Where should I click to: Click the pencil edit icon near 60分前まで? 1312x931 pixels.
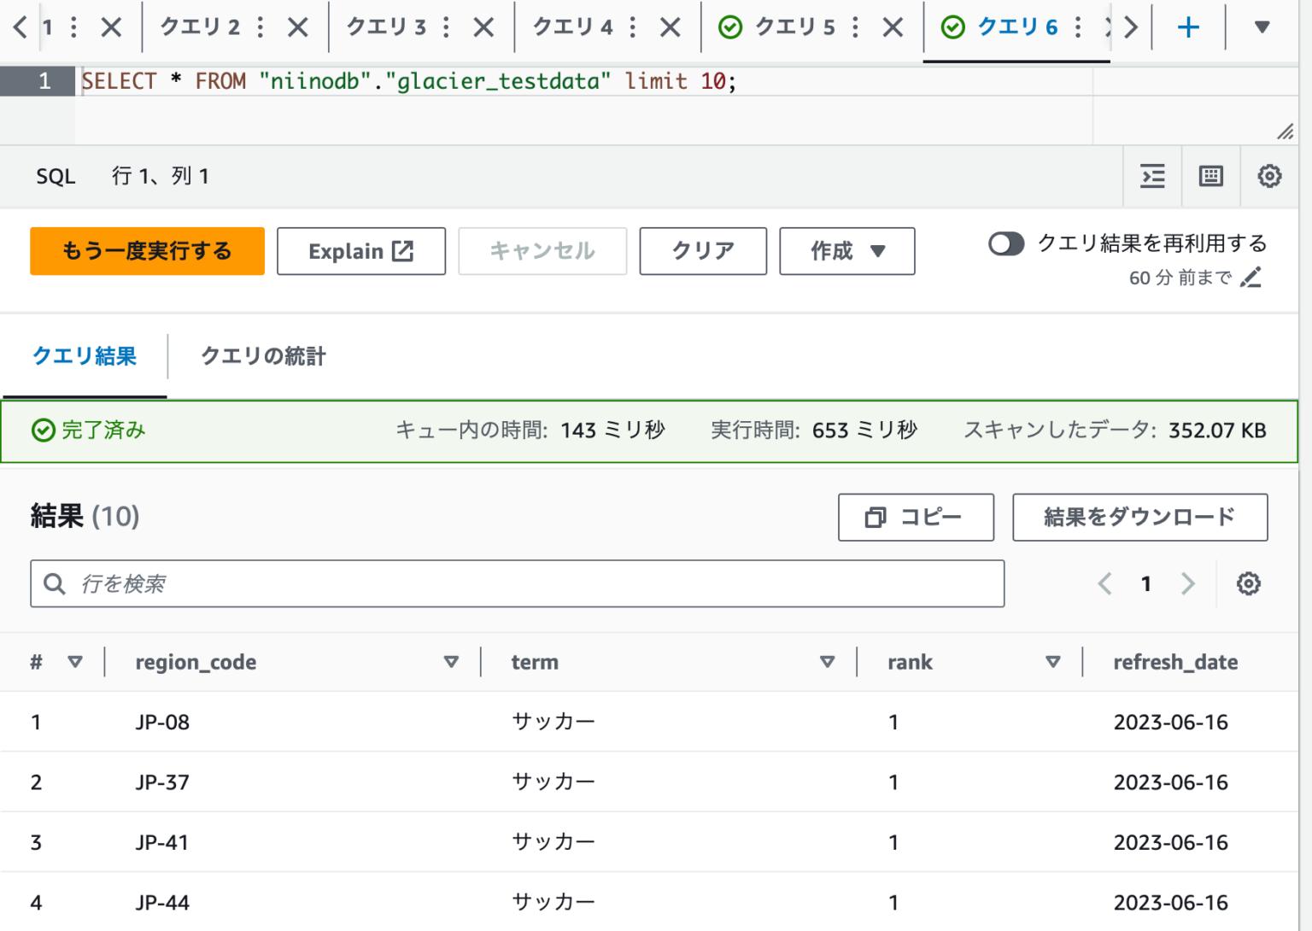pos(1252,278)
